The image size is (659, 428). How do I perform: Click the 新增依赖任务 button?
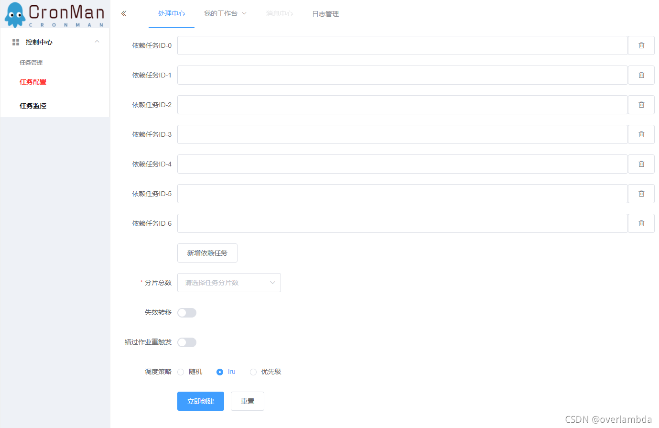point(207,253)
